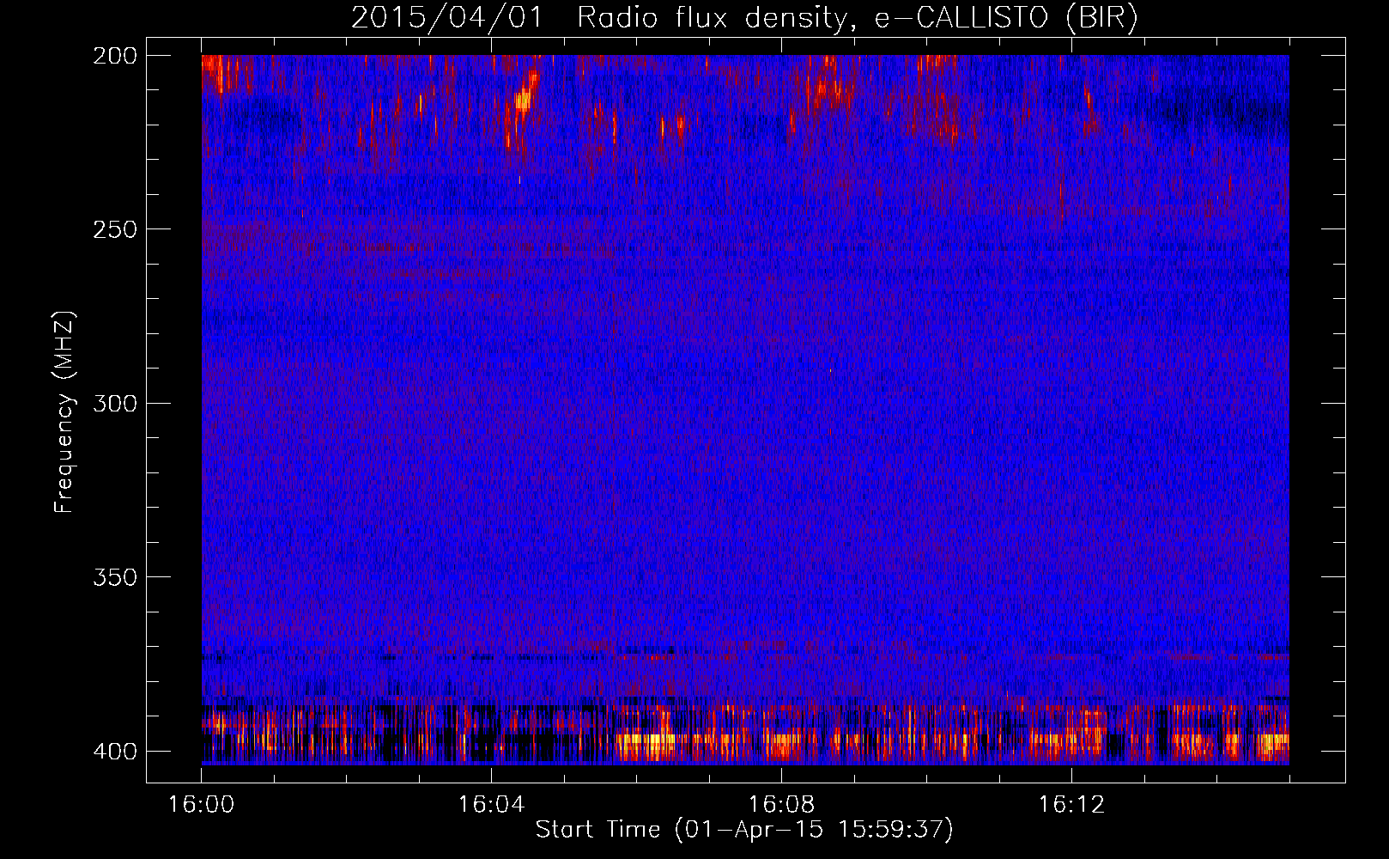Image resolution: width=1389 pixels, height=859 pixels.
Task: Select the 16:04 time tick label
Action: click(x=492, y=804)
